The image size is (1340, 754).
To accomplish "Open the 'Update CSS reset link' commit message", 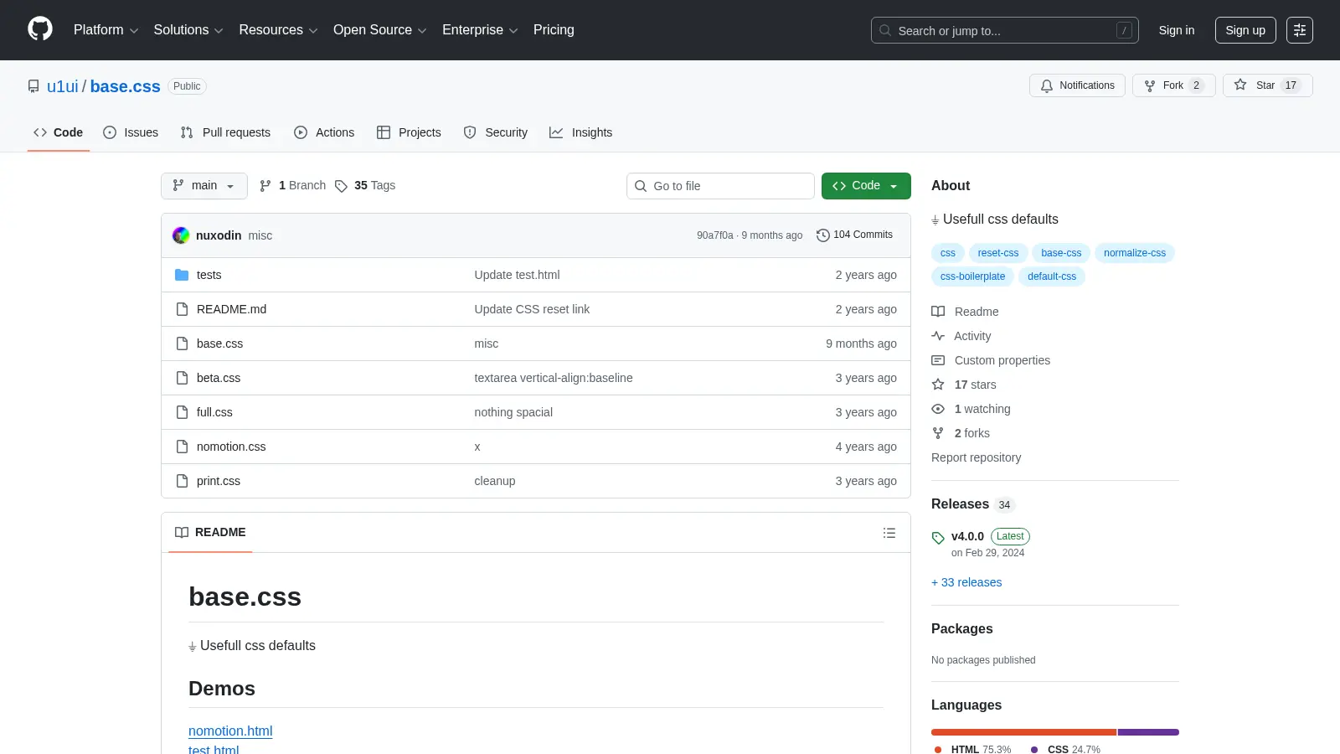I will pyautogui.click(x=532, y=309).
